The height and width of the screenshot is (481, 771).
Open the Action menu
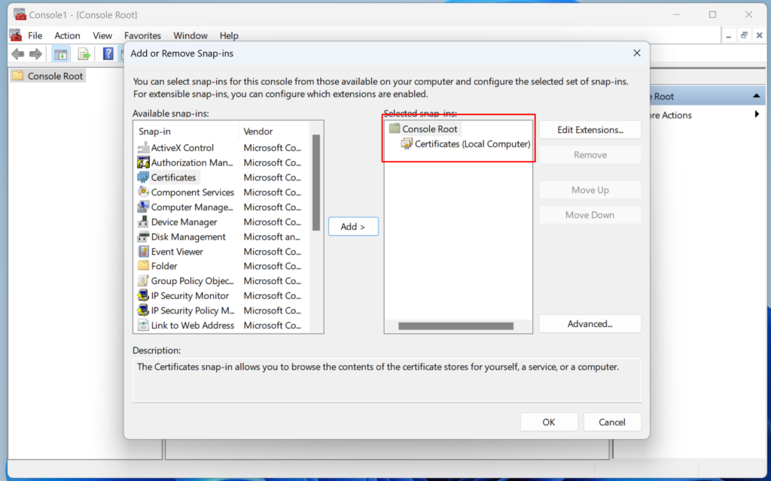(67, 35)
